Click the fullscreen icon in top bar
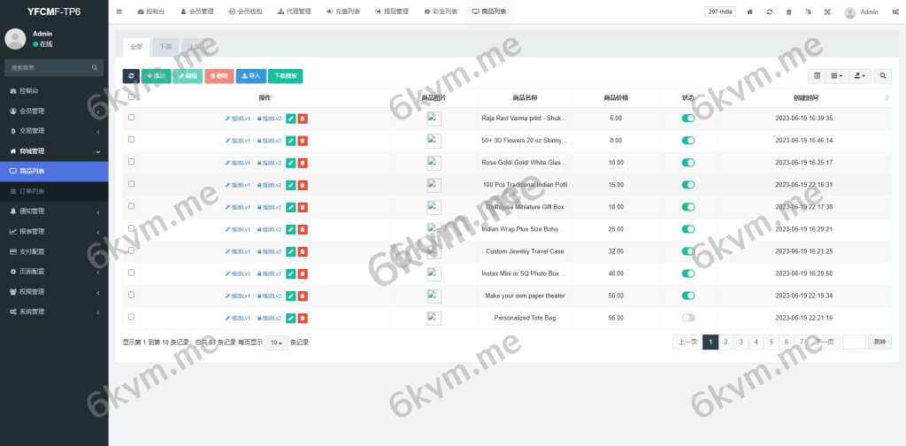906x446 pixels. [827, 12]
